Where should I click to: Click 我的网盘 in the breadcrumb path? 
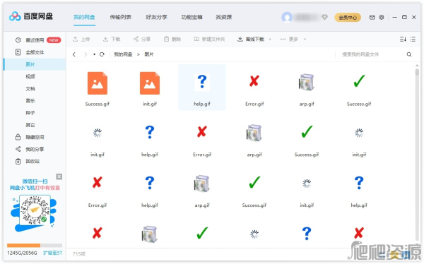tap(123, 54)
